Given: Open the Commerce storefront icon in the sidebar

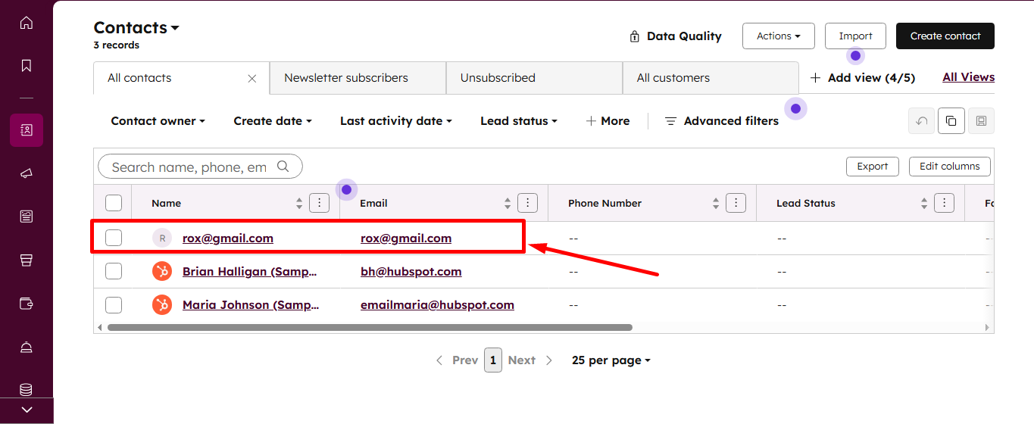Looking at the screenshot, I should click(x=27, y=260).
